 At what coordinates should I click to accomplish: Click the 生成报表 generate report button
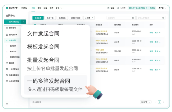tap(62, 18)
